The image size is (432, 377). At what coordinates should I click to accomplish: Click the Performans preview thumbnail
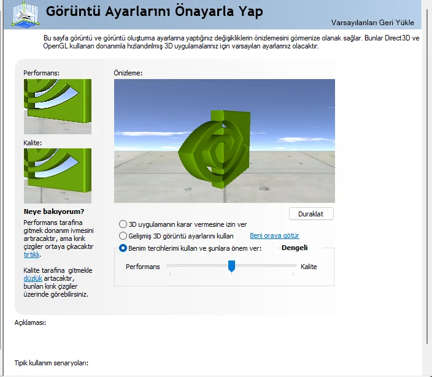click(x=58, y=107)
